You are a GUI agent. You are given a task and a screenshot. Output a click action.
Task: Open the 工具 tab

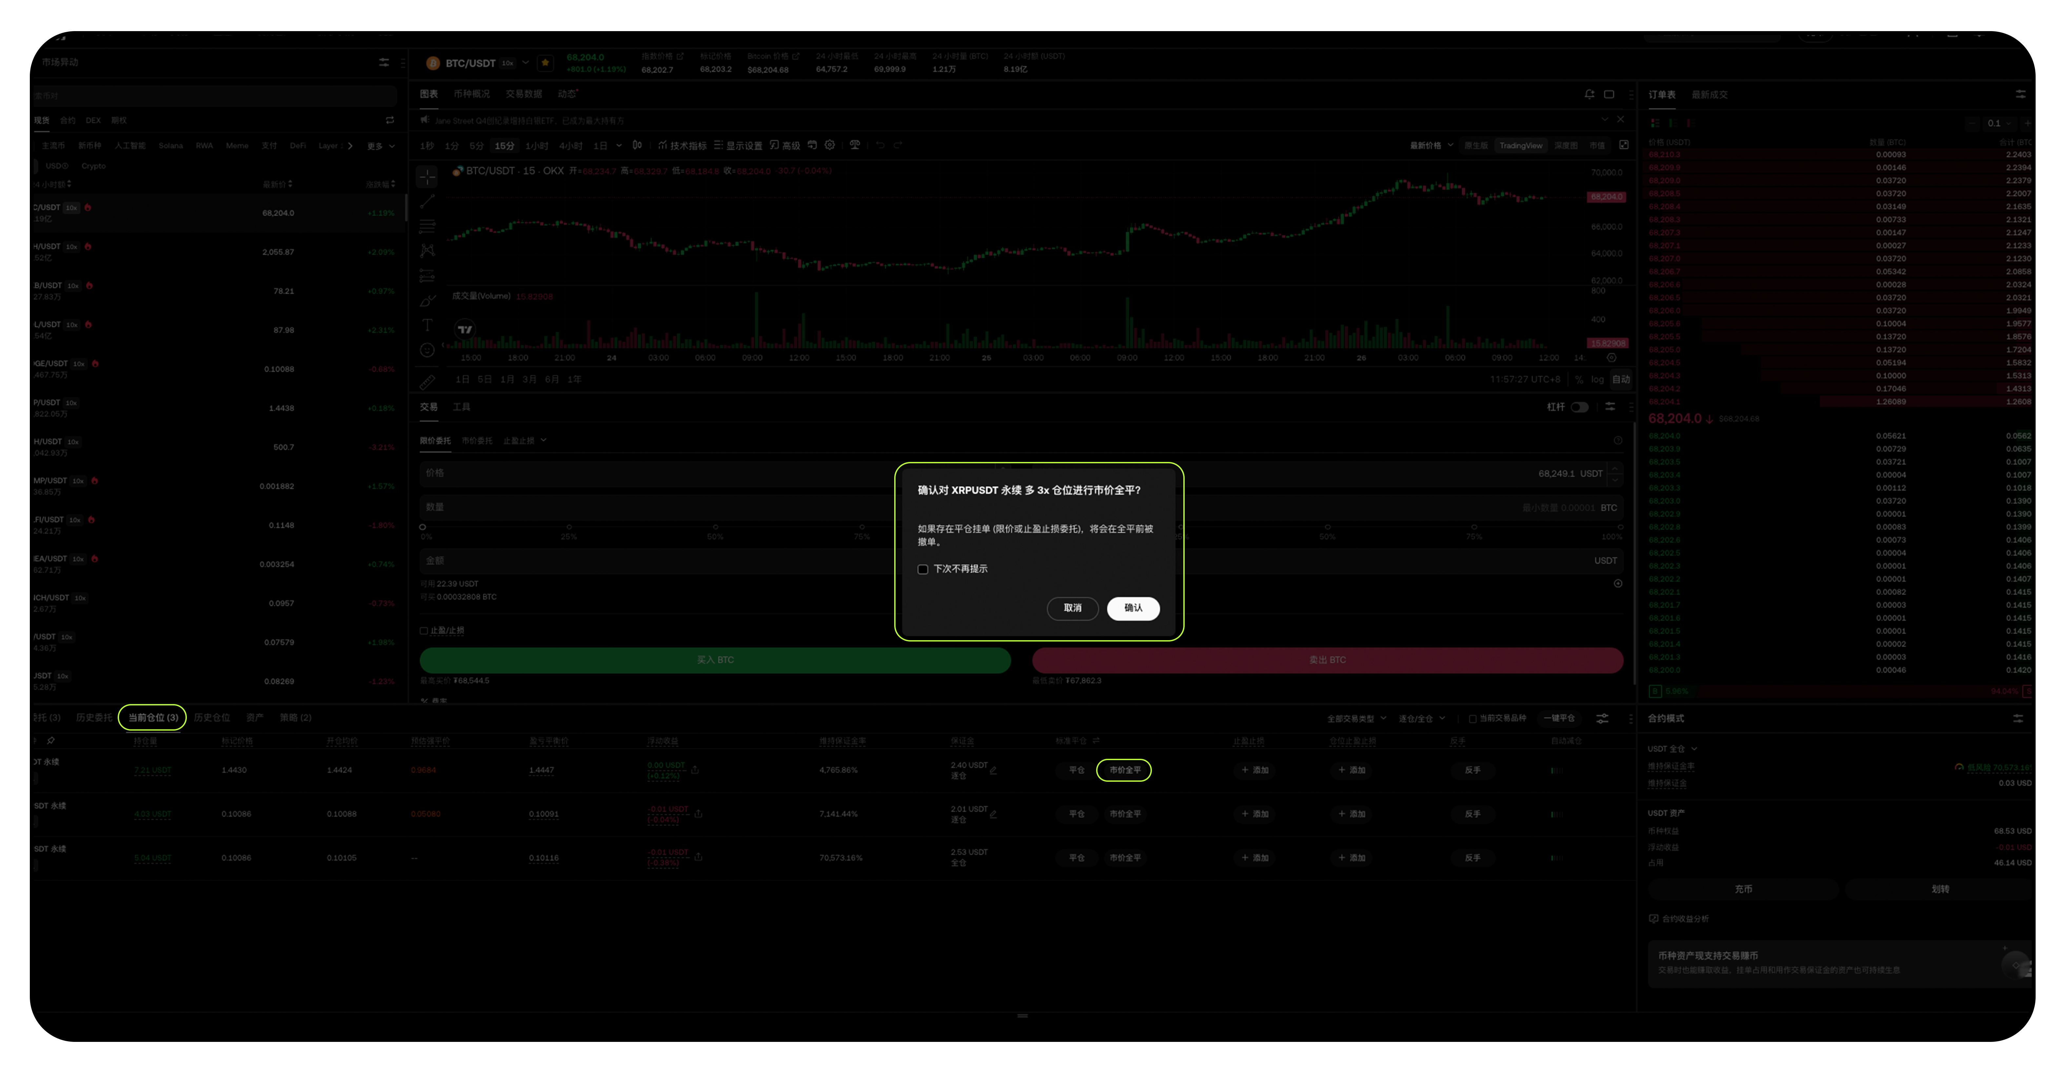click(x=462, y=408)
